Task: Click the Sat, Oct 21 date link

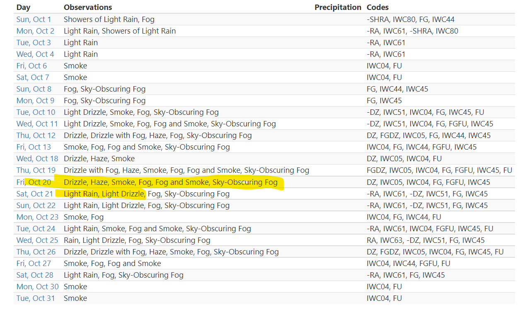Action: [x=35, y=194]
